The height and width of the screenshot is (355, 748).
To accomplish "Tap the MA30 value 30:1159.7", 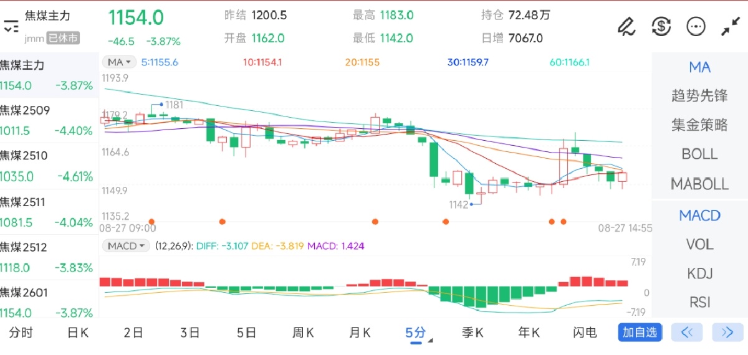I will (468, 62).
